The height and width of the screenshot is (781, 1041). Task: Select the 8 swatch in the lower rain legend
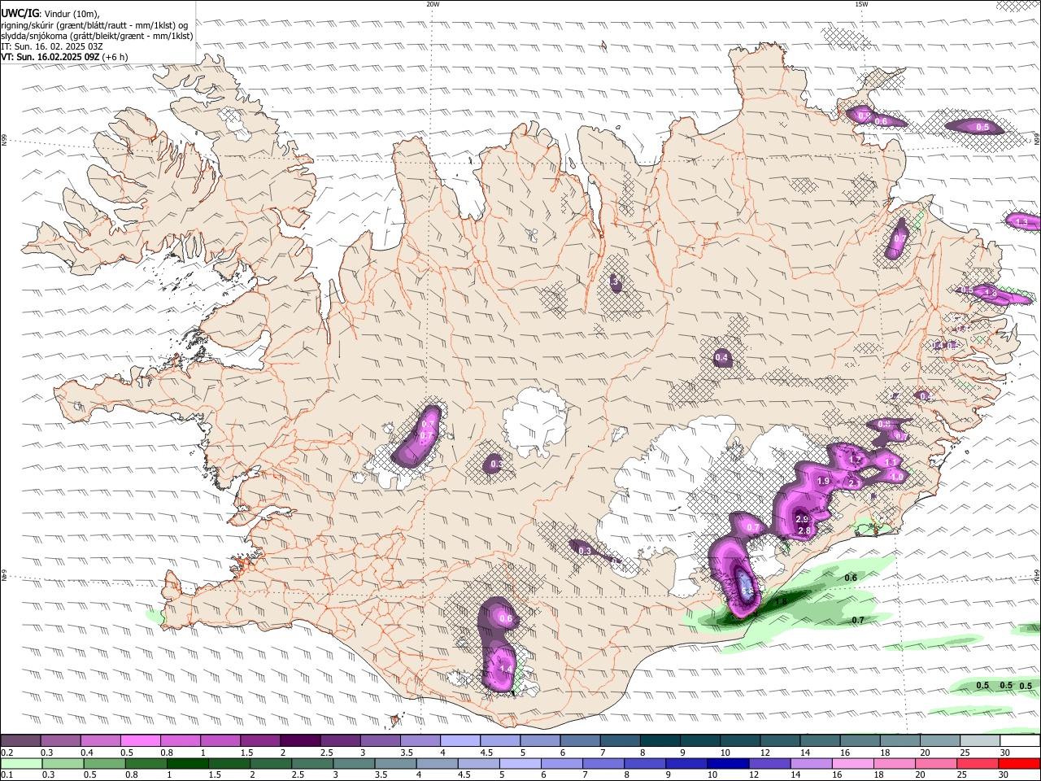[645, 763]
